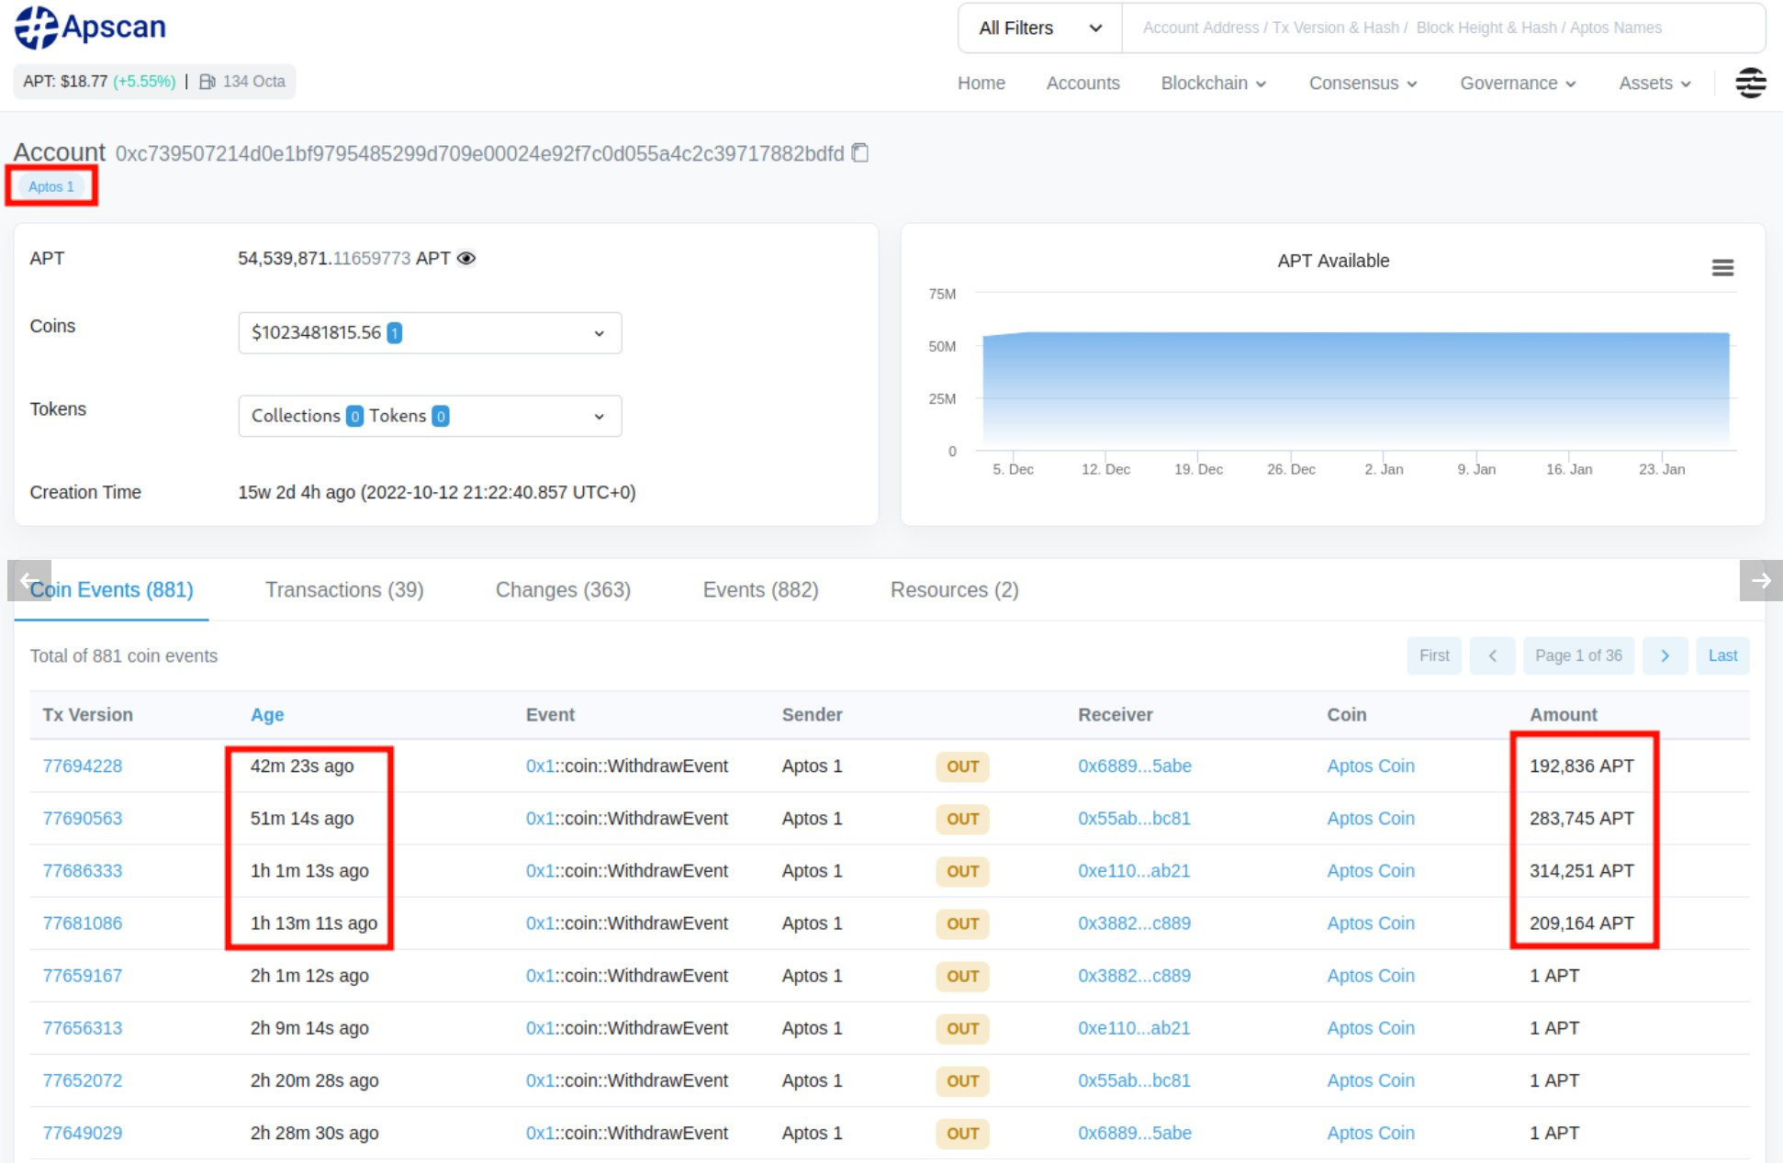Sort the table by the Age column header

[267, 714]
